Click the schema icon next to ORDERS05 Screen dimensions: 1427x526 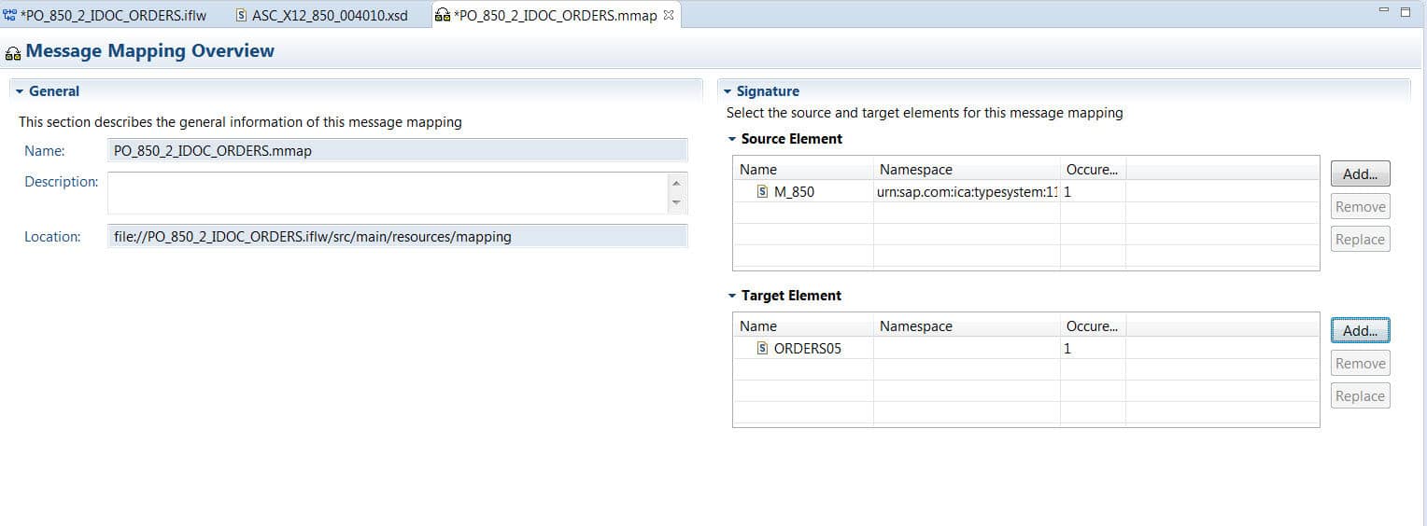763,349
